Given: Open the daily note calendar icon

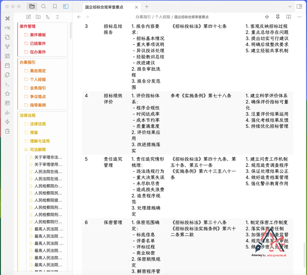Looking at the screenshot, I should coord(7,65).
